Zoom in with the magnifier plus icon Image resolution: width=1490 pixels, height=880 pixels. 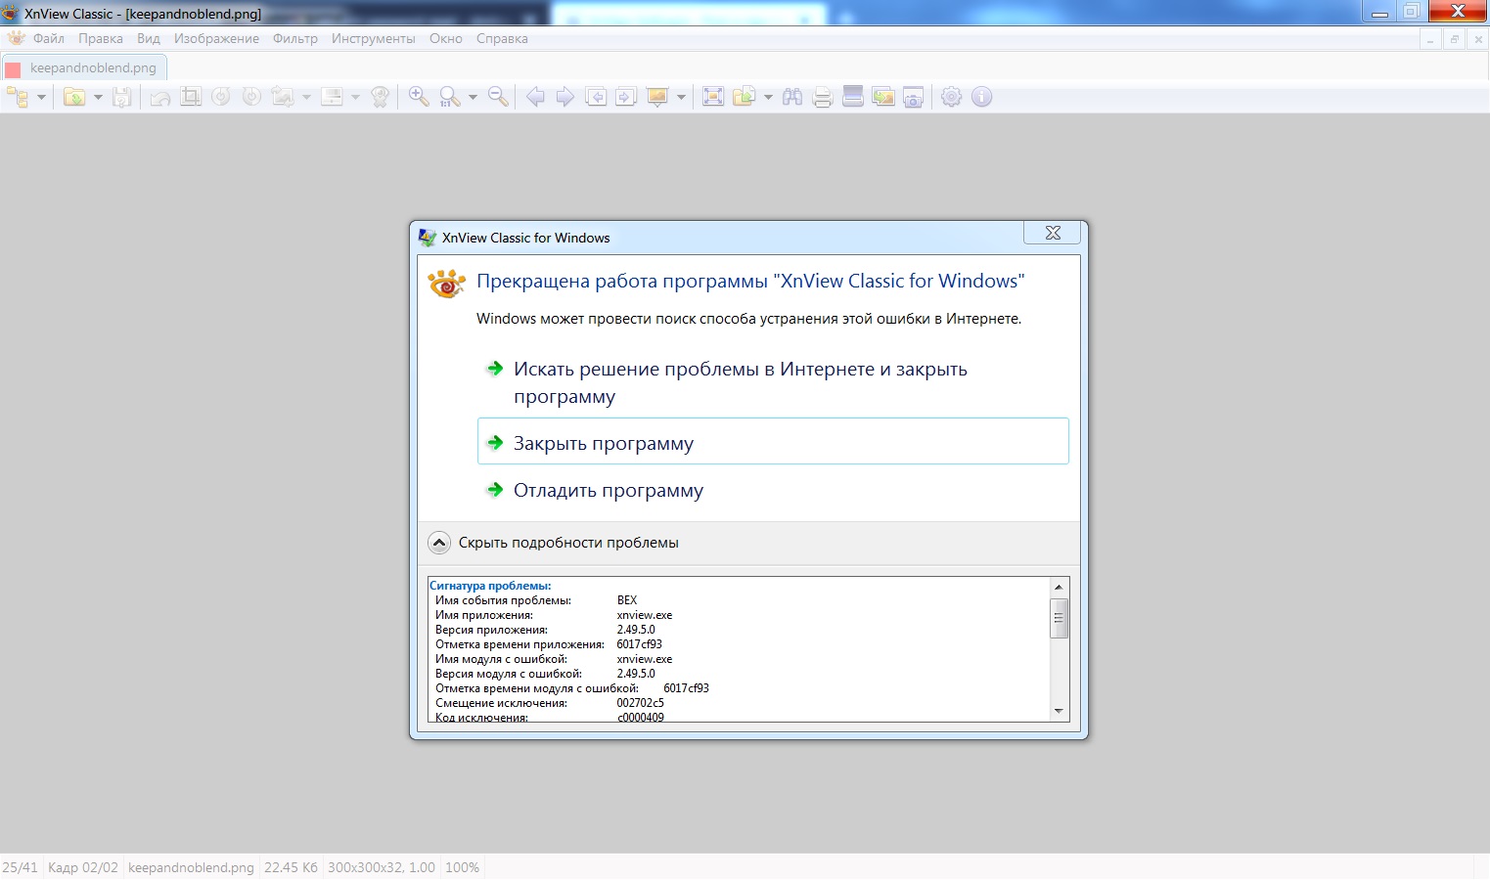(419, 97)
